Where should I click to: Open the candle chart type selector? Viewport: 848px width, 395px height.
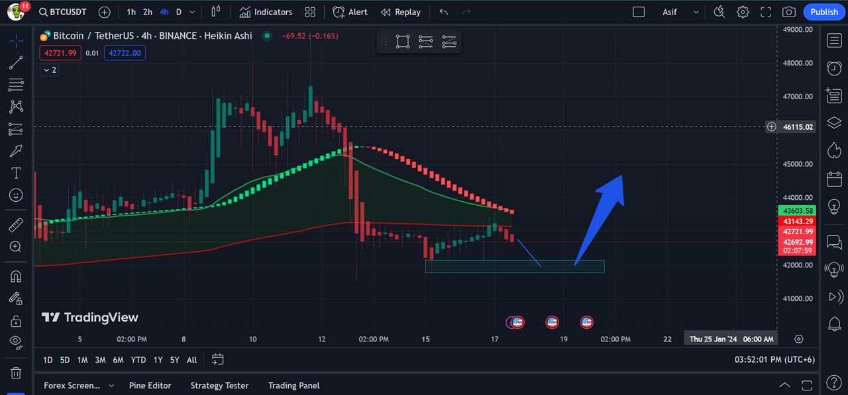(215, 12)
